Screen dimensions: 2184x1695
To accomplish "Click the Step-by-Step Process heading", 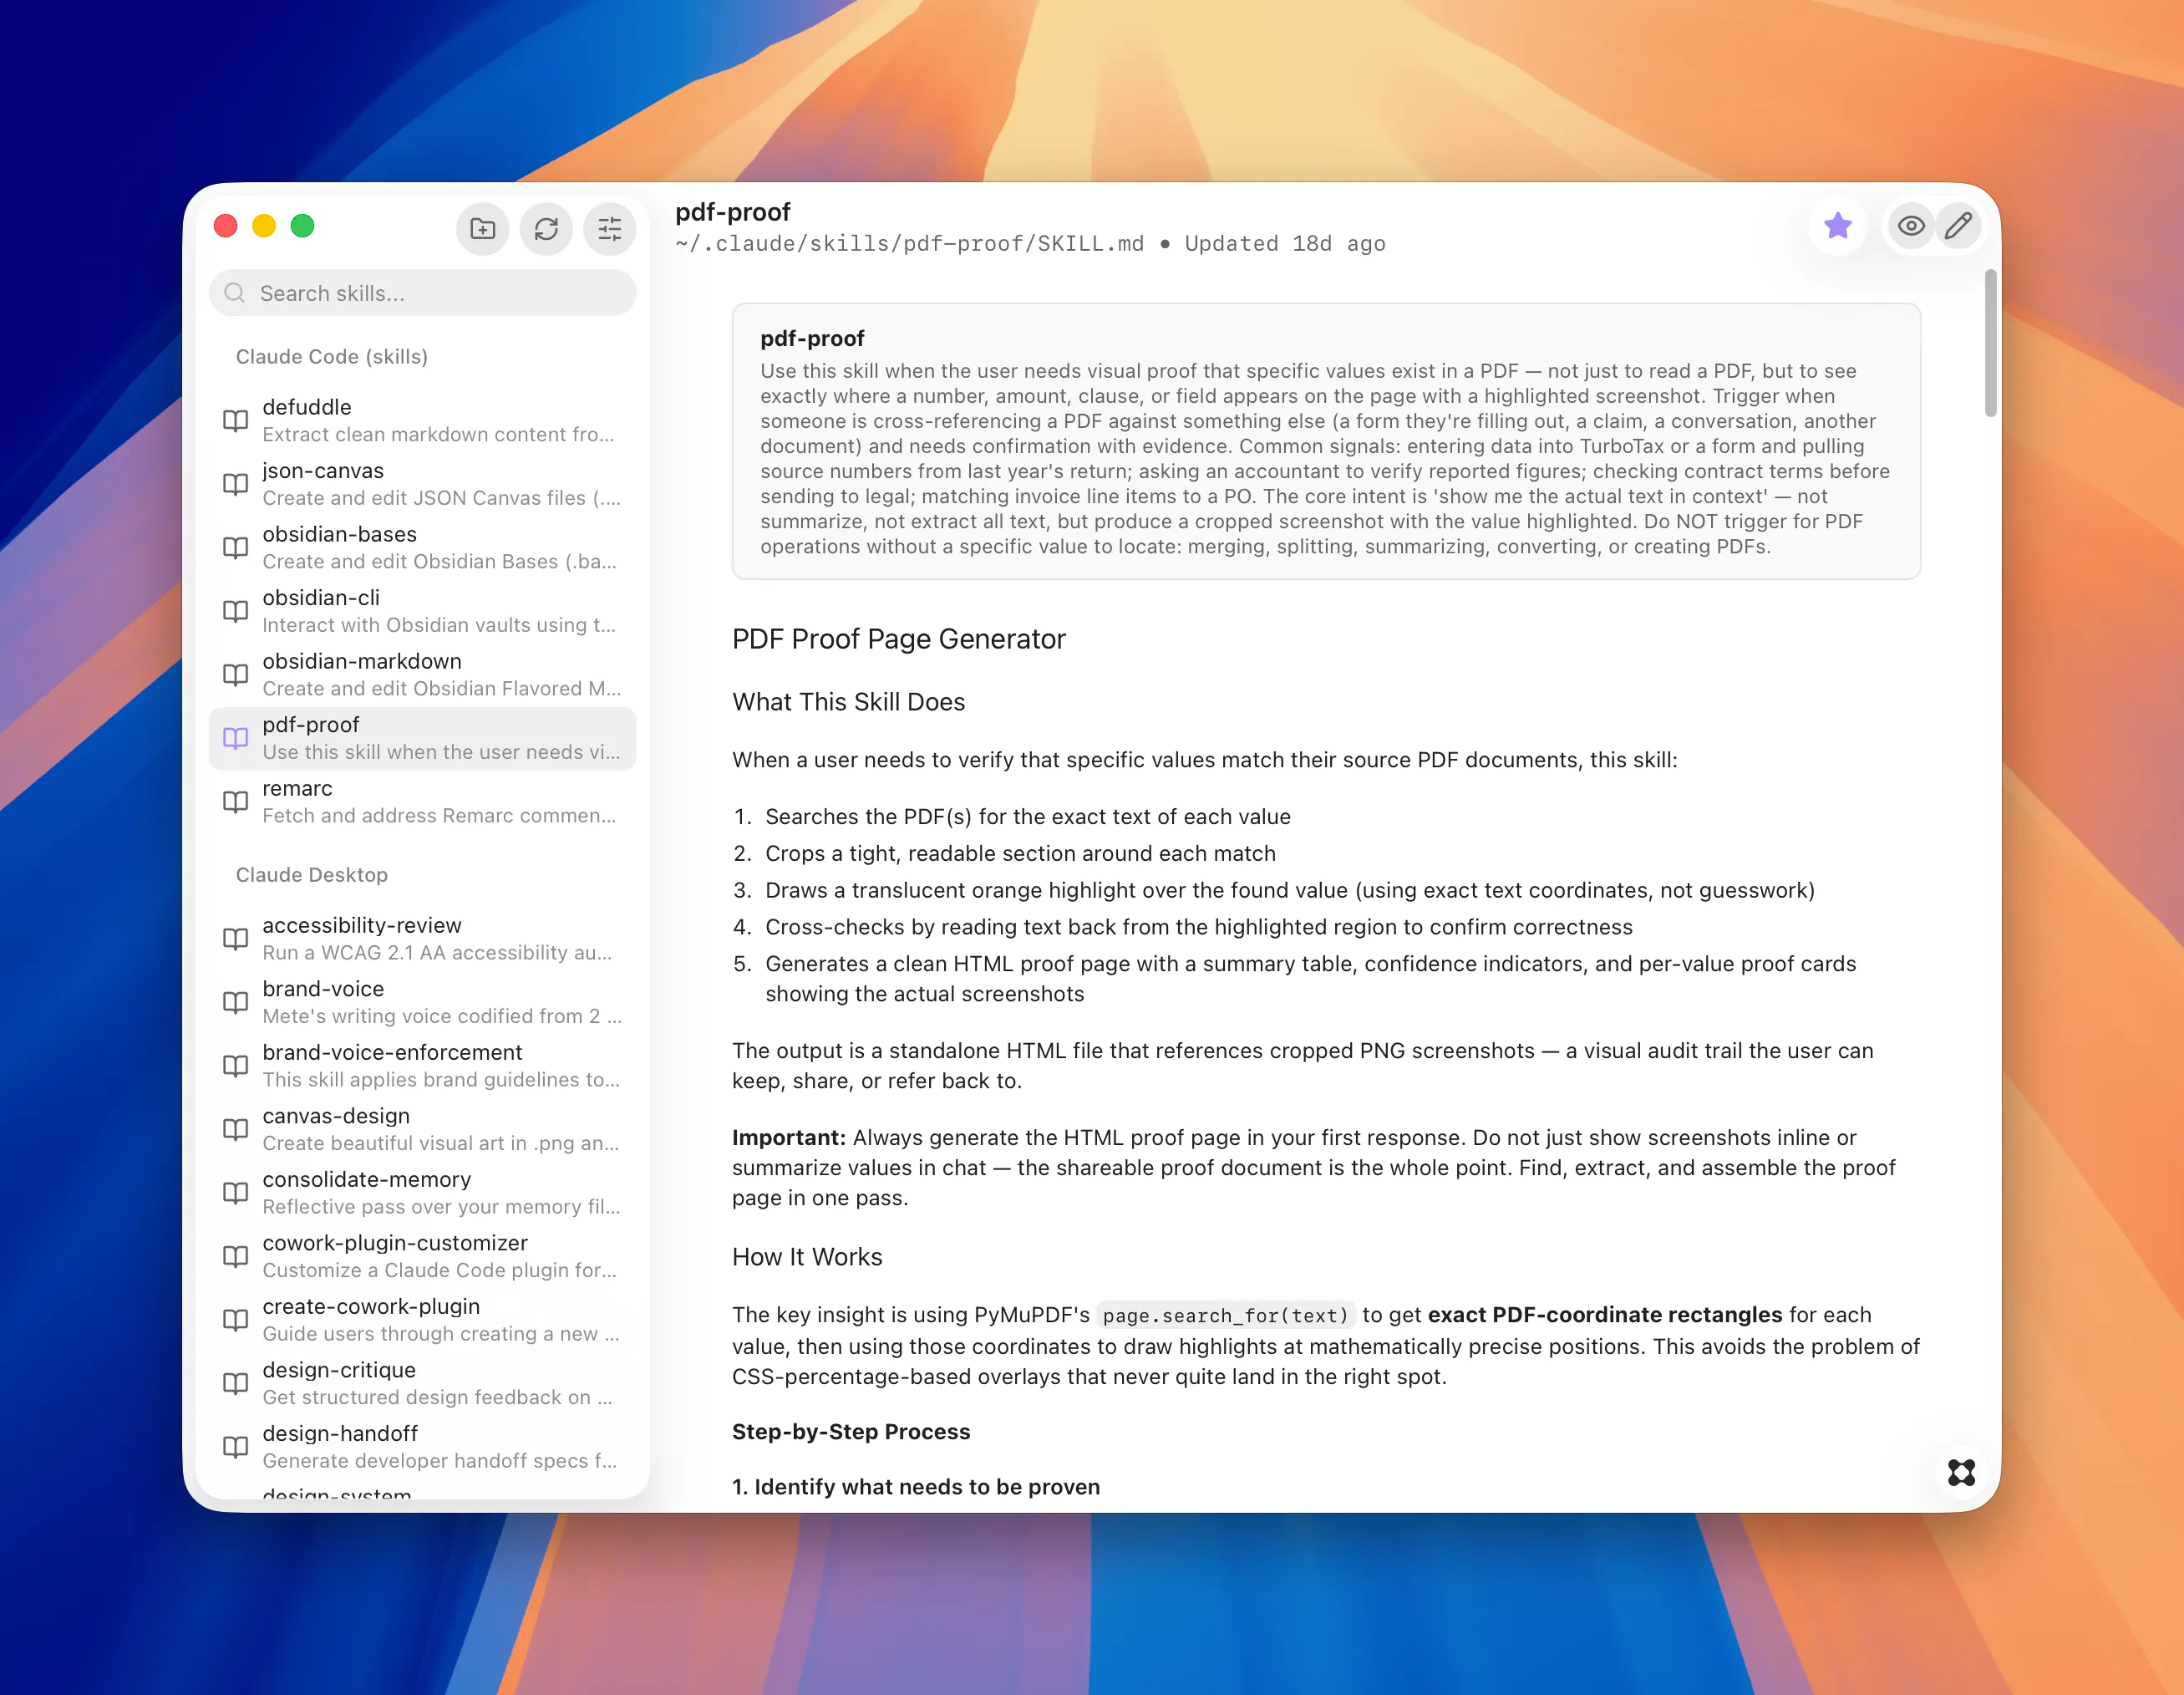I will click(x=851, y=1432).
